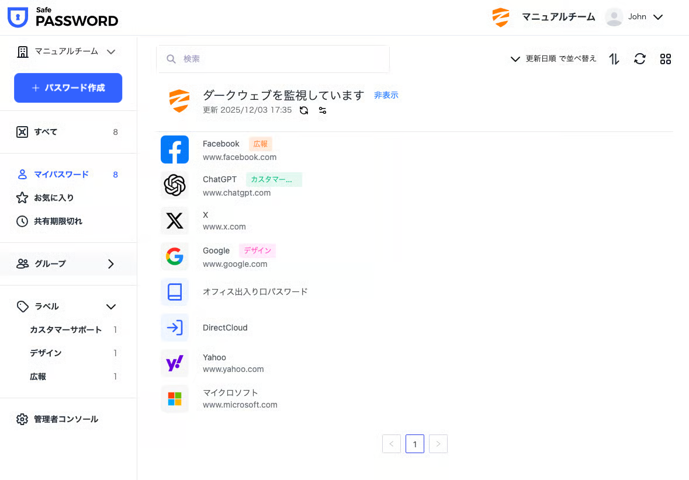Select the DirectCloud login icon
689x480 pixels.
[x=175, y=328]
